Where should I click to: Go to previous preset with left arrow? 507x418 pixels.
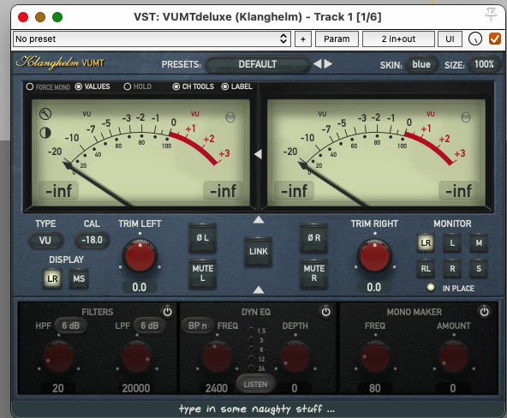click(x=317, y=64)
